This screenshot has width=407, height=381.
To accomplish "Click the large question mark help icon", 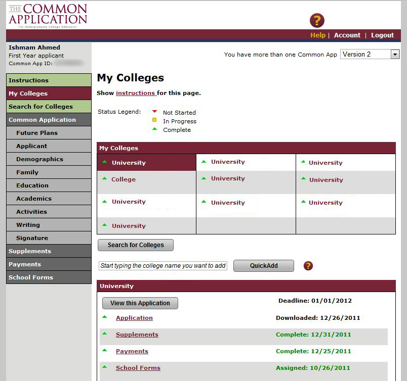I will coord(317,21).
